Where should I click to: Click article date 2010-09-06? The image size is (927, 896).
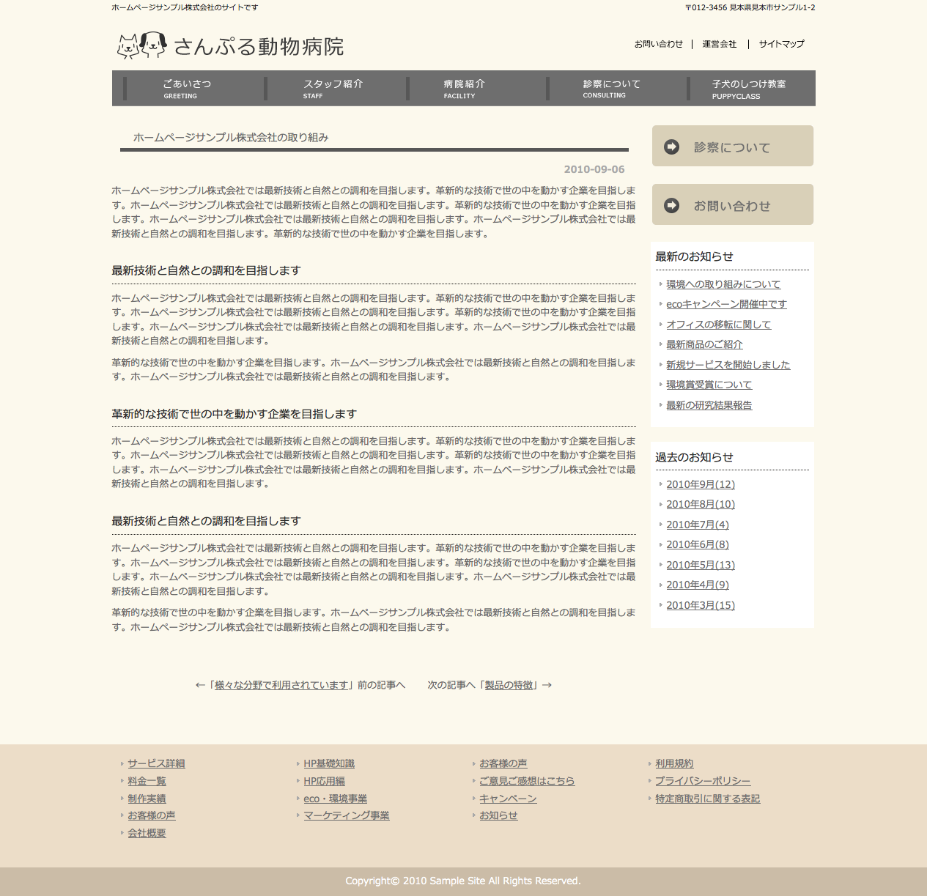coord(594,169)
